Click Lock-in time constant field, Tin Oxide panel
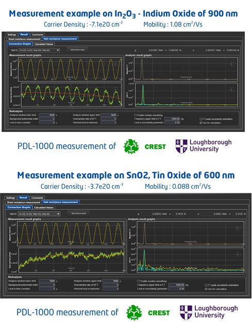Screen dimensions: 252x328 point(47,289)
